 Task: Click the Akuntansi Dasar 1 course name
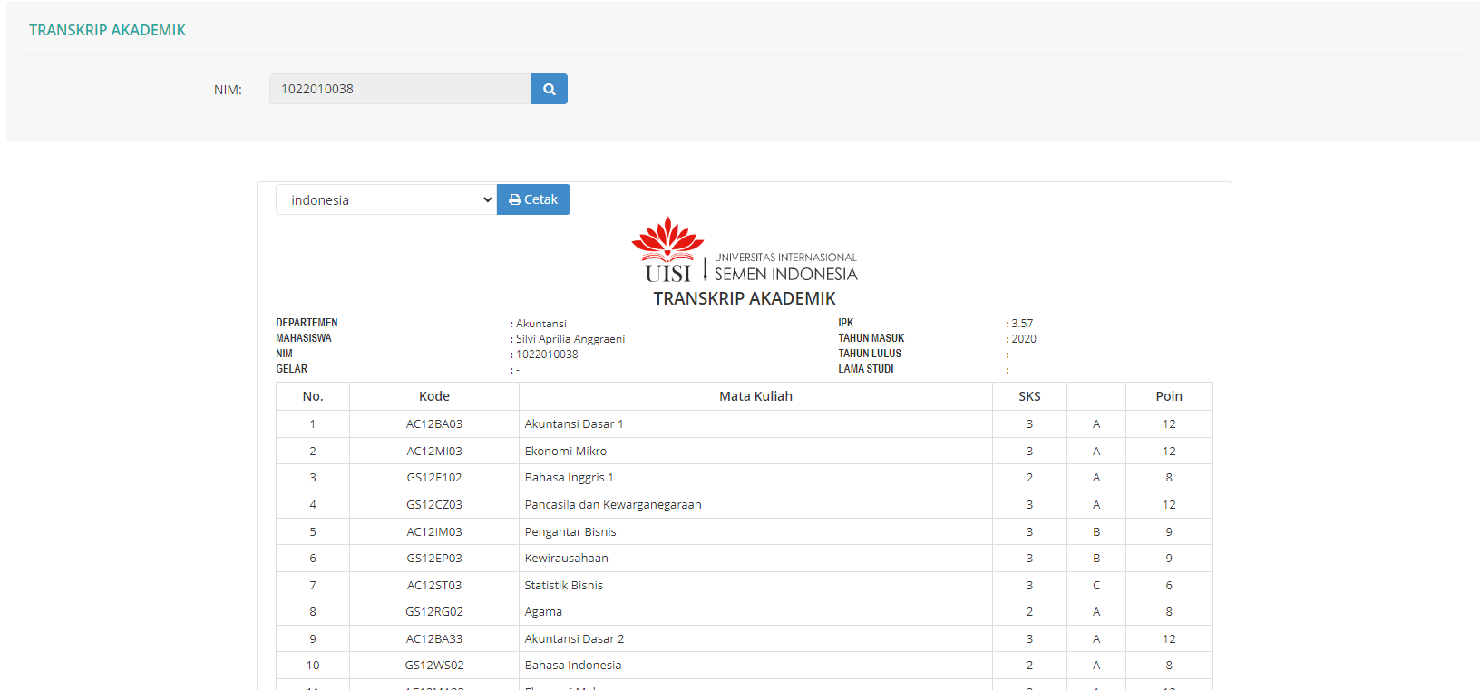click(x=574, y=424)
